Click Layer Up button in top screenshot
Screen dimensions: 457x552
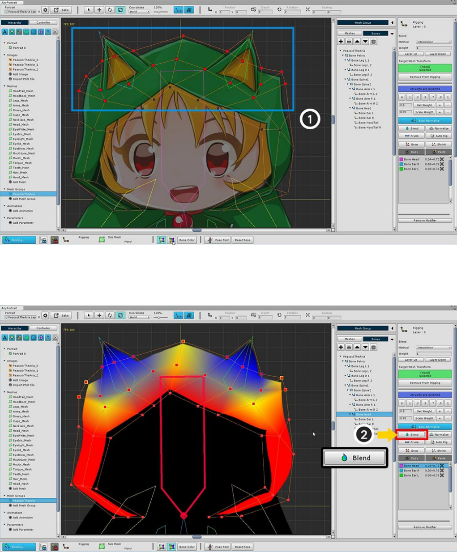(x=411, y=54)
